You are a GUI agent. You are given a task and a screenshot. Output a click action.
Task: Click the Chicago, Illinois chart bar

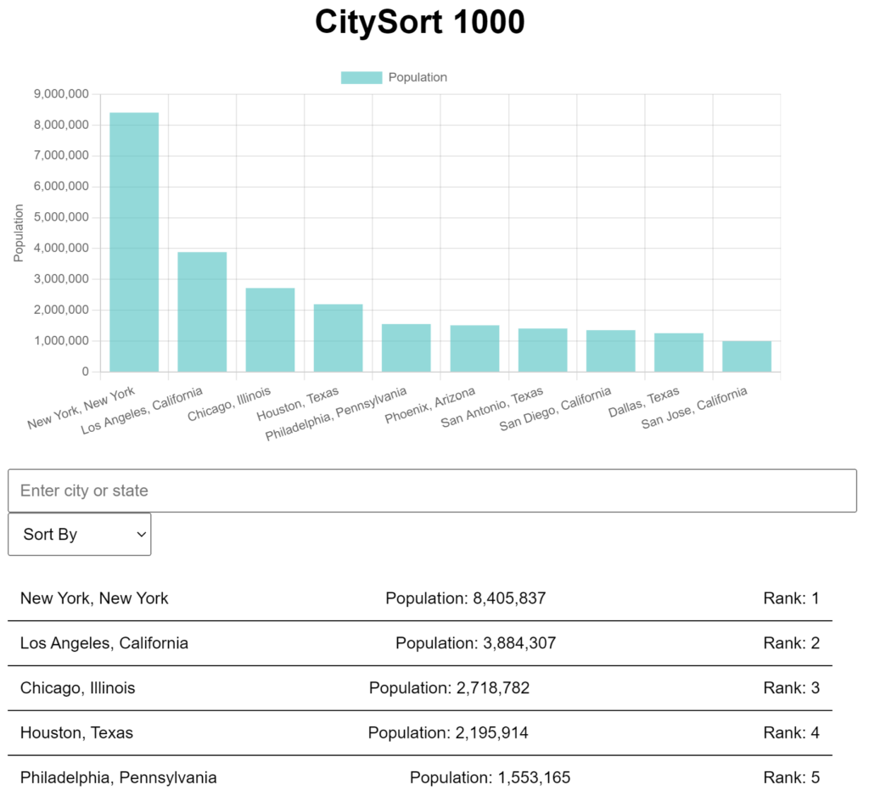coord(270,329)
